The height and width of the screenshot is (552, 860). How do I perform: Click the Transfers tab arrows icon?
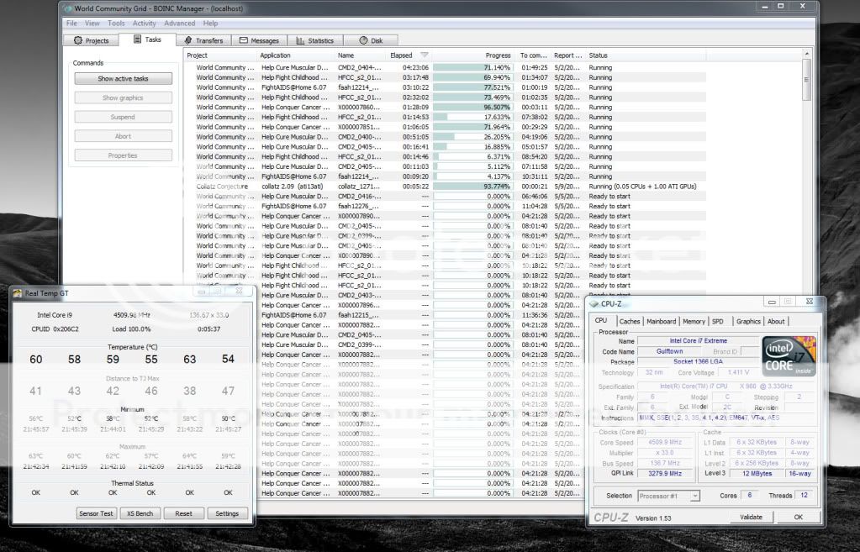188,40
